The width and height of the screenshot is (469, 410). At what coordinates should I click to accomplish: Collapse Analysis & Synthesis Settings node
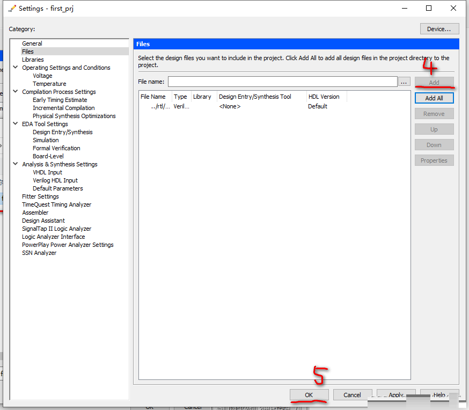(16, 164)
